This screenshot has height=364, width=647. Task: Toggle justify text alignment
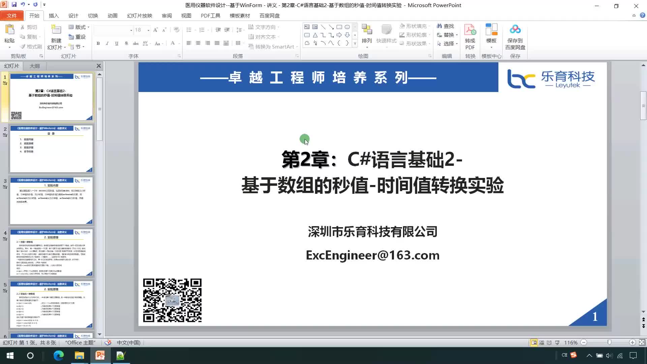tap(217, 43)
